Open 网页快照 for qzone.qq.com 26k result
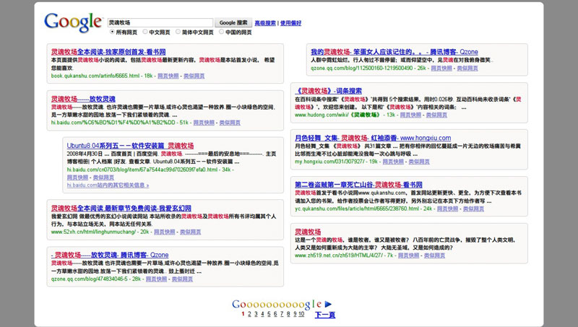This screenshot has width=578, height=327. pos(441,68)
